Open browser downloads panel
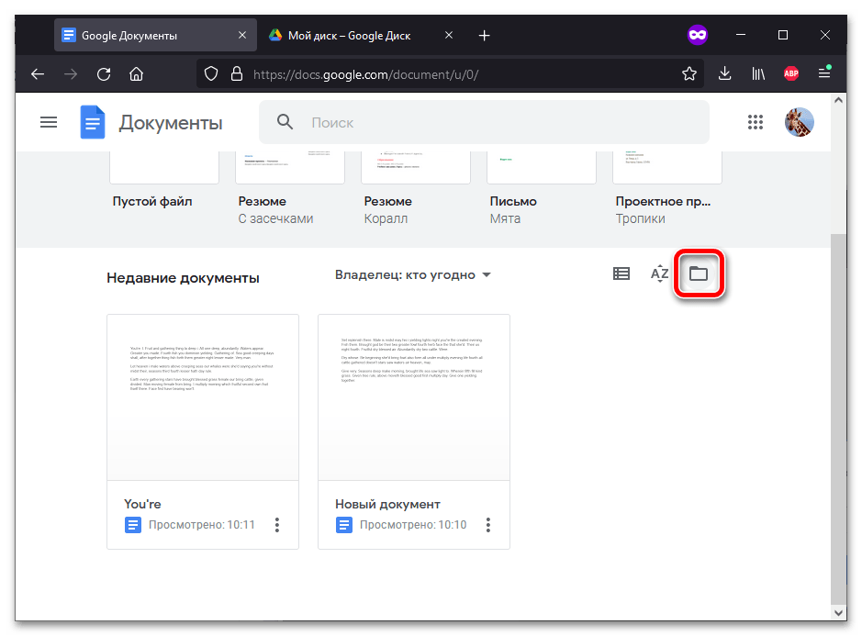Viewport: 862px width, 636px height. [724, 73]
